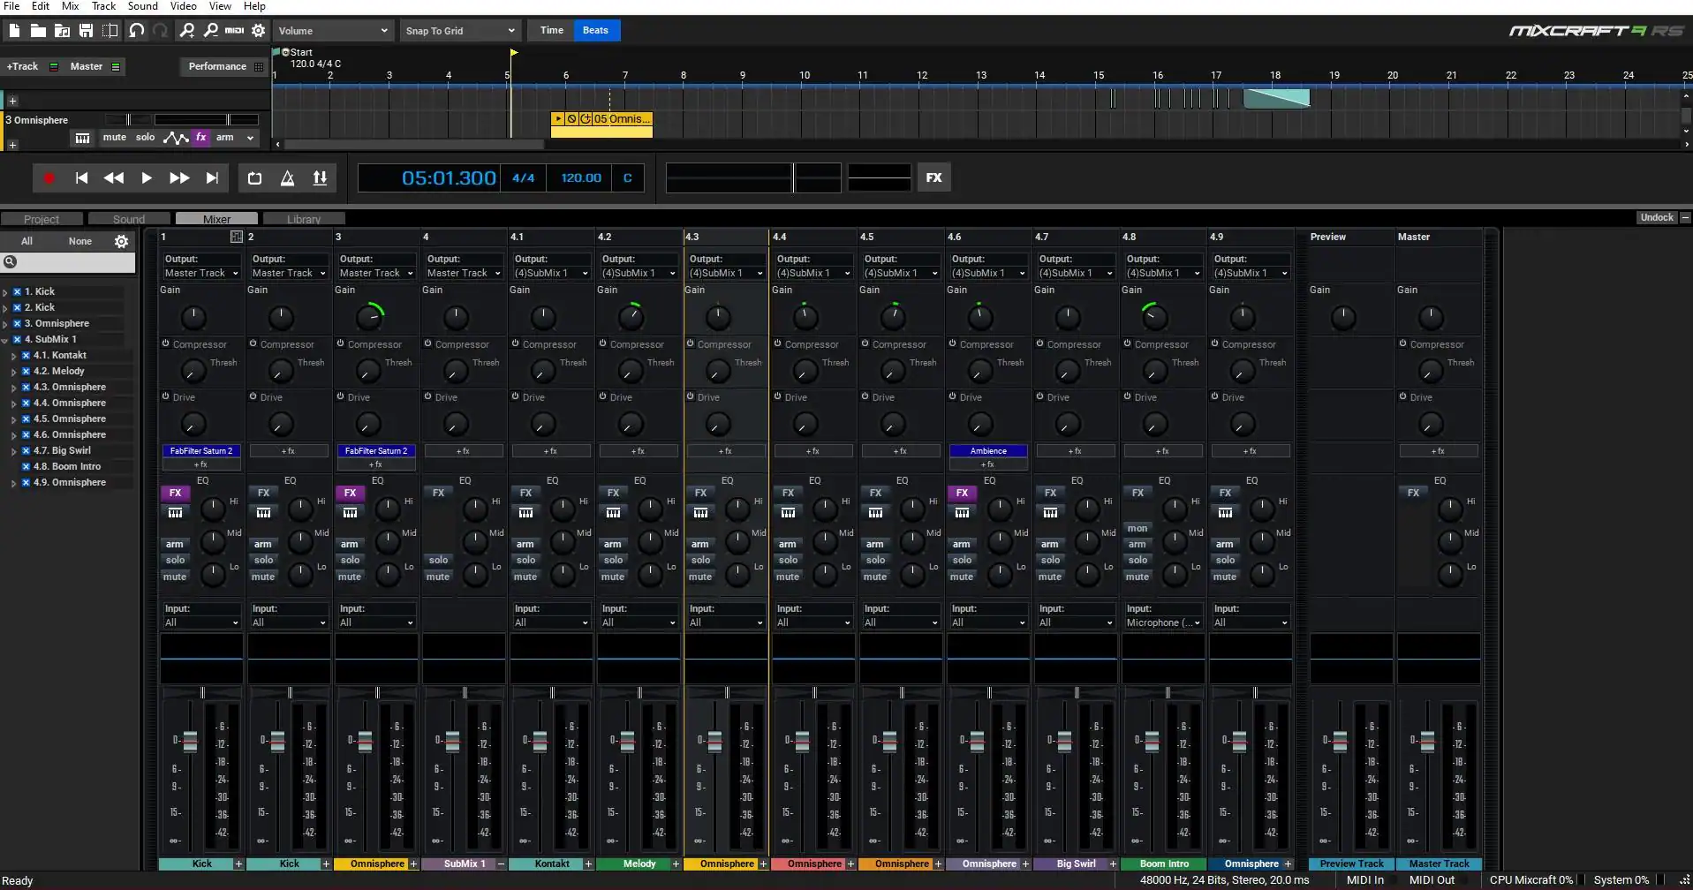Toggle the Compressor power on channel 1
The width and height of the screenshot is (1693, 890).
coord(165,343)
